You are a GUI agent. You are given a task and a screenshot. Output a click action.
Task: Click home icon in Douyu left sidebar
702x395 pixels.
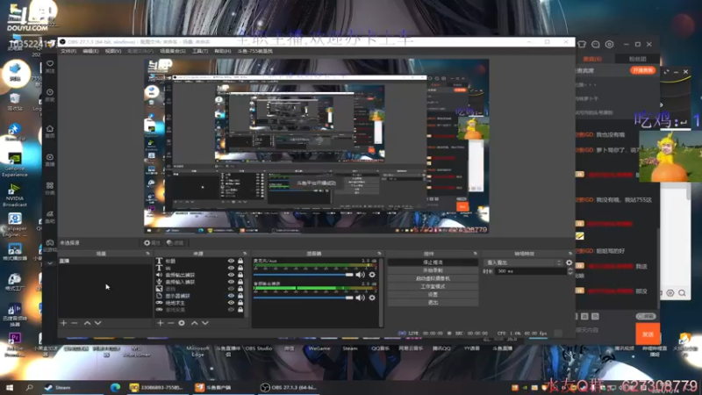pos(50,128)
